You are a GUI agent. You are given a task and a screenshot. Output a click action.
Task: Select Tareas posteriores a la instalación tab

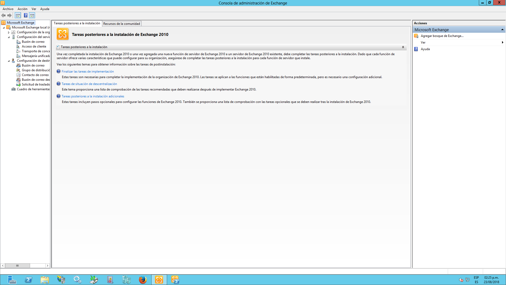[77, 23]
